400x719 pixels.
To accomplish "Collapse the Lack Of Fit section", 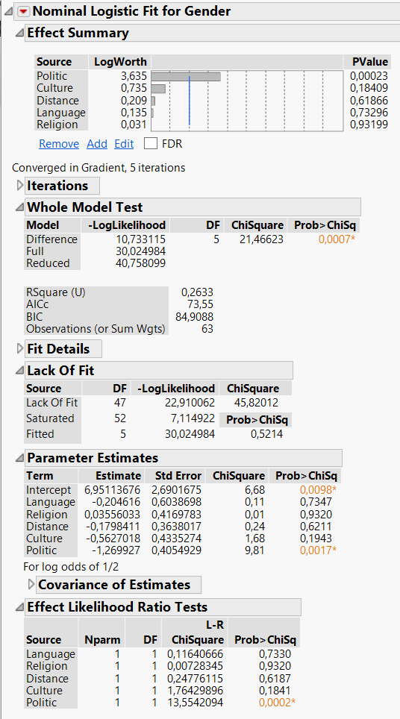I will [19, 370].
